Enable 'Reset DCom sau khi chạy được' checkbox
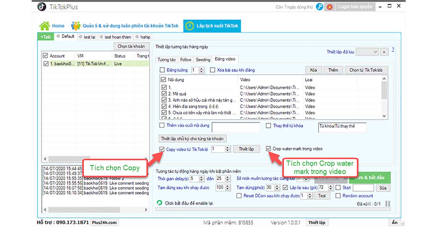The width and height of the screenshot is (437, 227). tap(239, 196)
